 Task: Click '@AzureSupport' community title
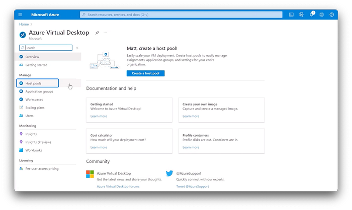[x=189, y=173]
